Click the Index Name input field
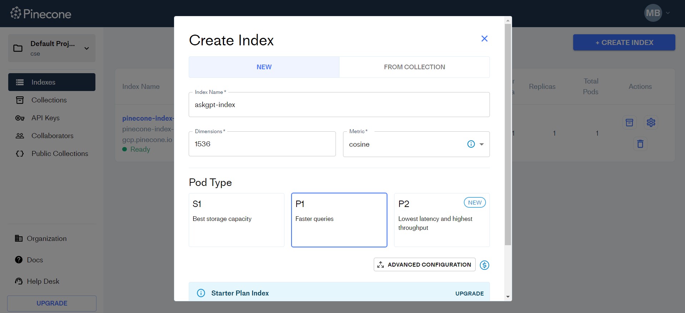This screenshot has width=685, height=313. (339, 105)
